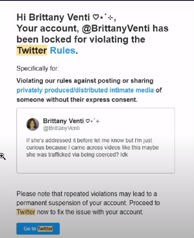Click the Specifically for: label
This screenshot has height=238, width=194.
tap(38, 68)
